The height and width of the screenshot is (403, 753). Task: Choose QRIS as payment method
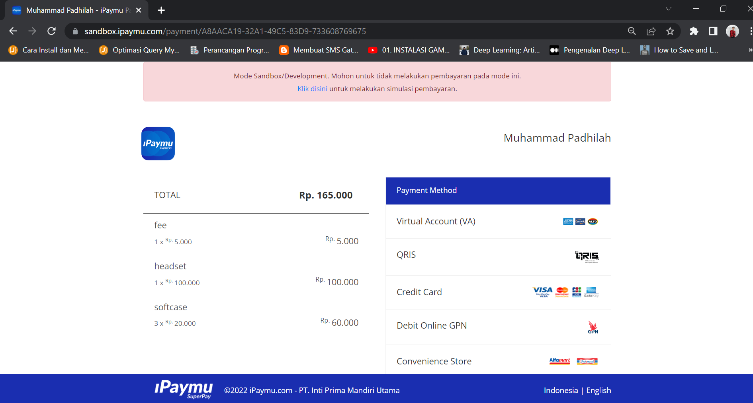tap(498, 255)
